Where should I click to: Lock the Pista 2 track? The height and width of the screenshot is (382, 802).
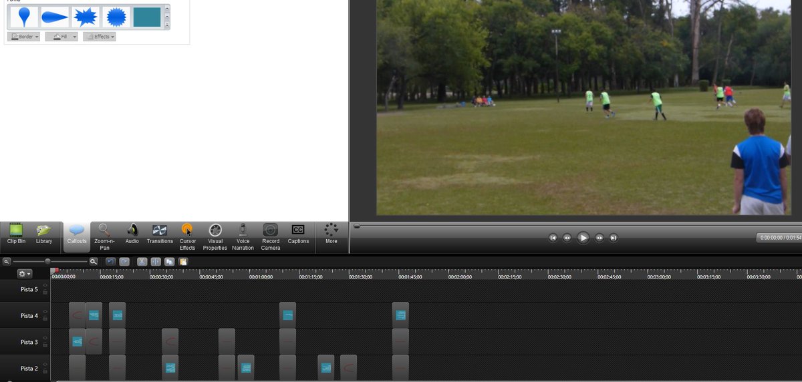[x=45, y=371]
